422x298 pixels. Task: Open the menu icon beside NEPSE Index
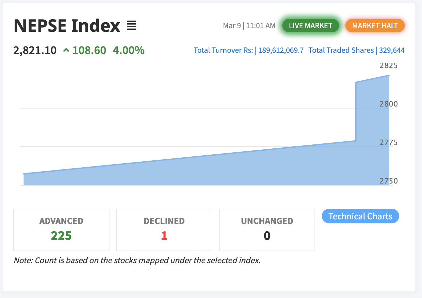[132, 26]
